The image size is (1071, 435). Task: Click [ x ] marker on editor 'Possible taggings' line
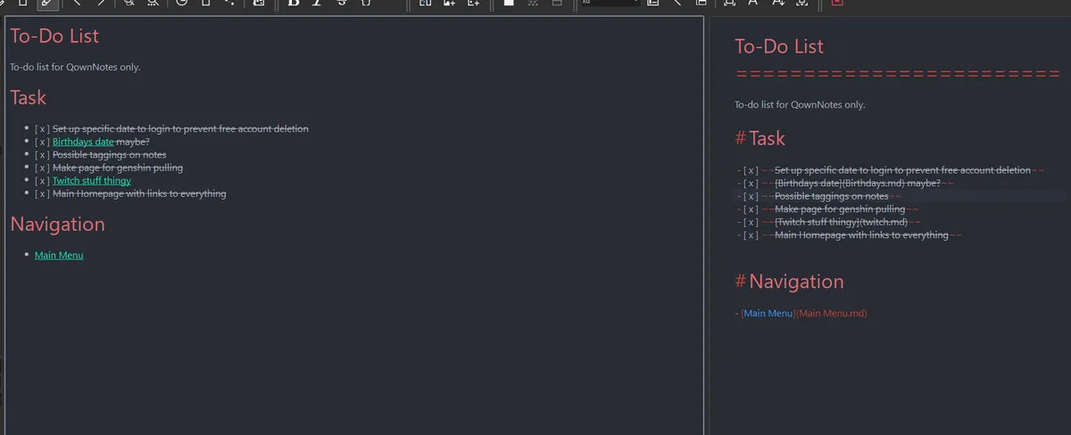(x=751, y=196)
